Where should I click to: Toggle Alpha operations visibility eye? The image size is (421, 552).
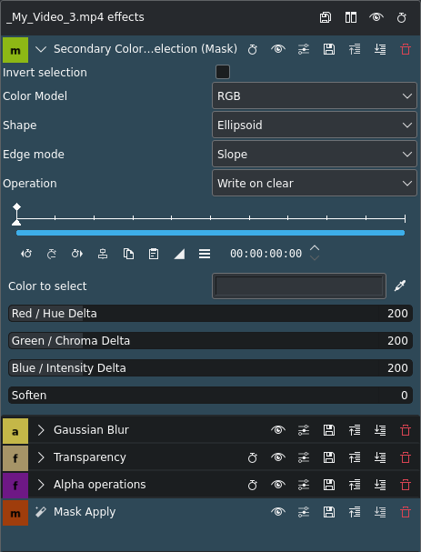tap(278, 485)
